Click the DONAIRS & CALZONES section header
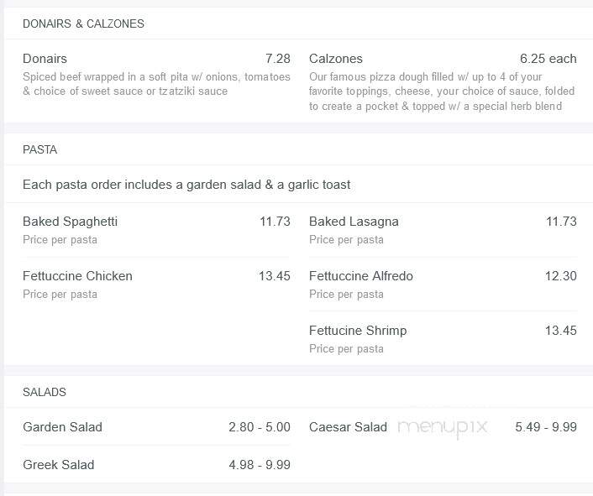The width and height of the screenshot is (593, 496). (83, 23)
